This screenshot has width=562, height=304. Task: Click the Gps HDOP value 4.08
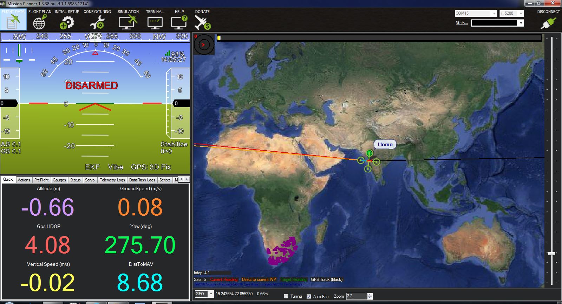[48, 245]
